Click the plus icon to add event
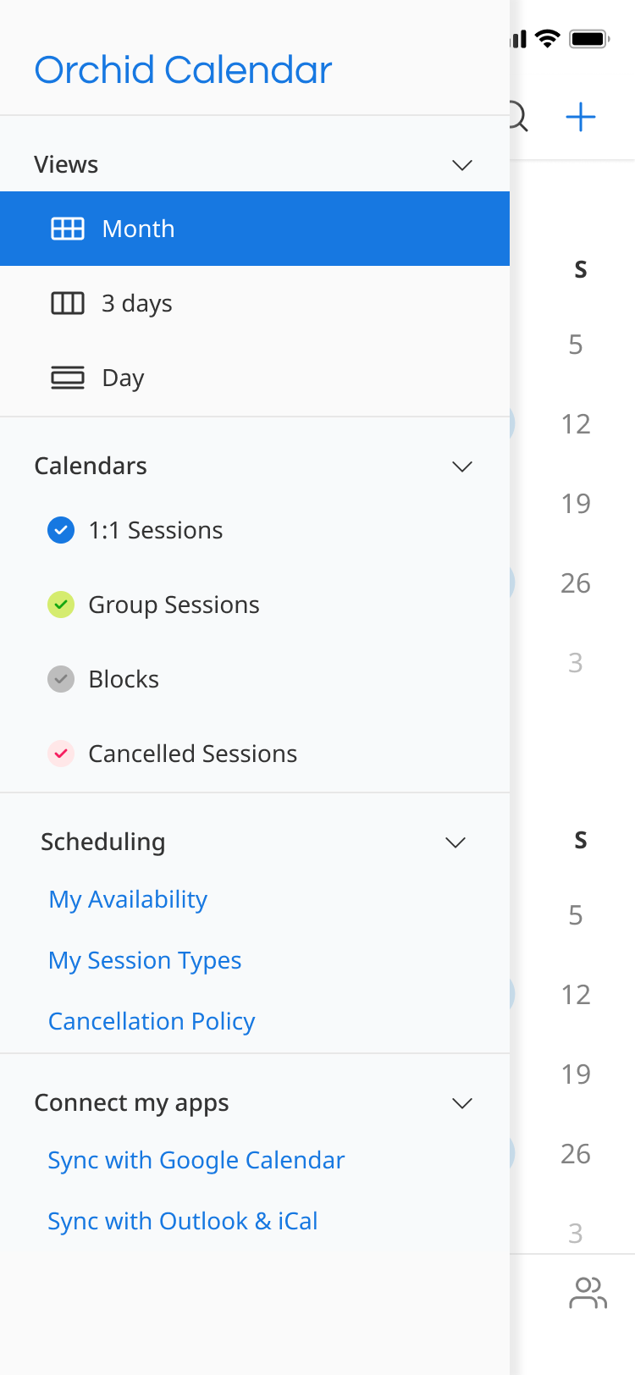Viewport: 635px width, 1375px height. (x=581, y=117)
